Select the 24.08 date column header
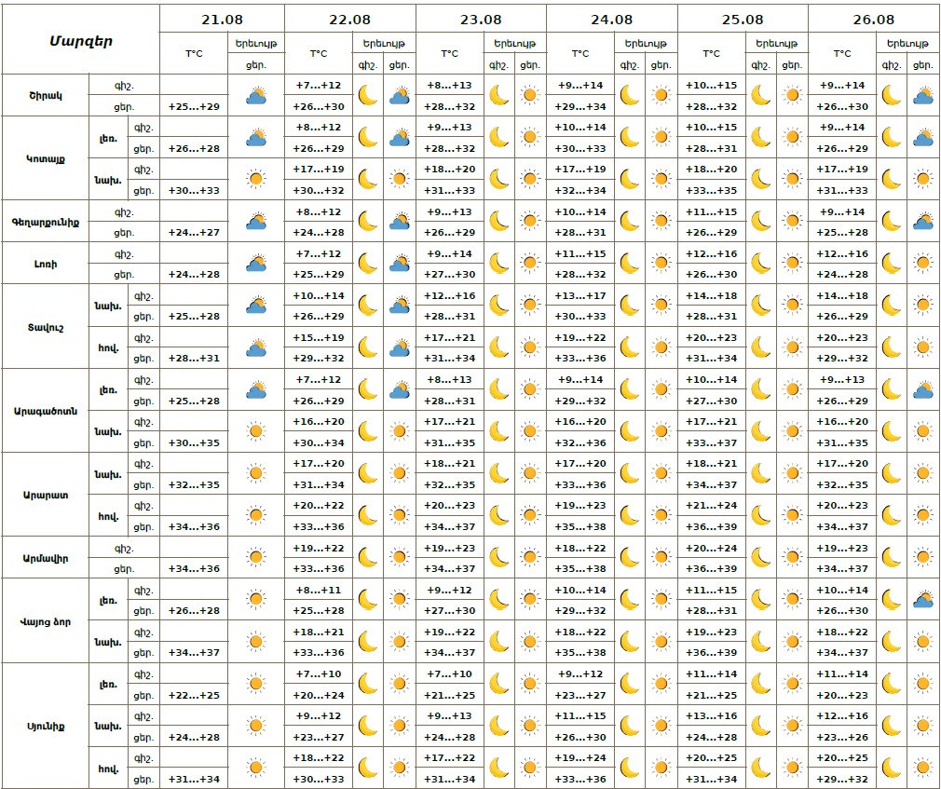Image resolution: width=941 pixels, height=789 pixels. [x=611, y=19]
